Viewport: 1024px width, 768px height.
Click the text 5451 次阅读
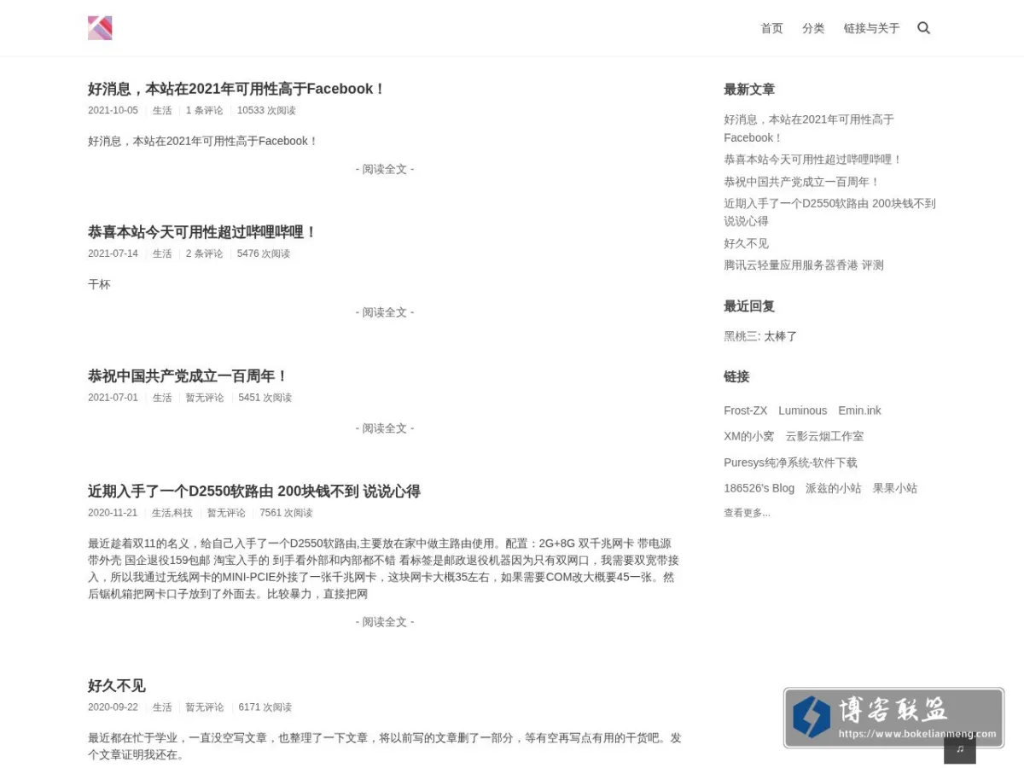coord(265,398)
